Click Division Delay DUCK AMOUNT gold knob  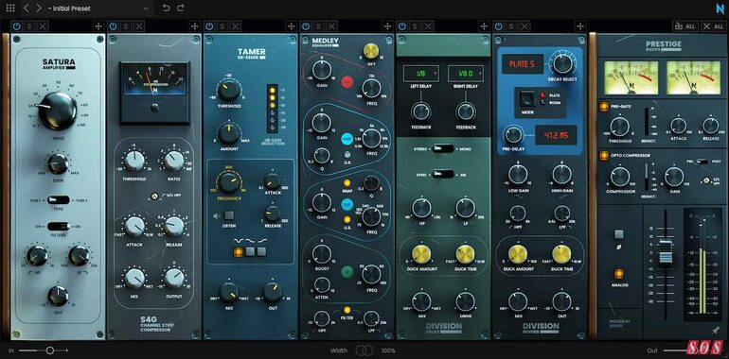coord(421,254)
